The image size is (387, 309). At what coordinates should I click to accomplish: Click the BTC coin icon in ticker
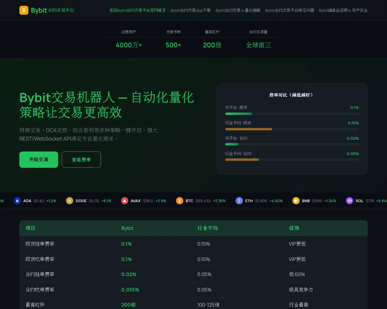[180, 201]
